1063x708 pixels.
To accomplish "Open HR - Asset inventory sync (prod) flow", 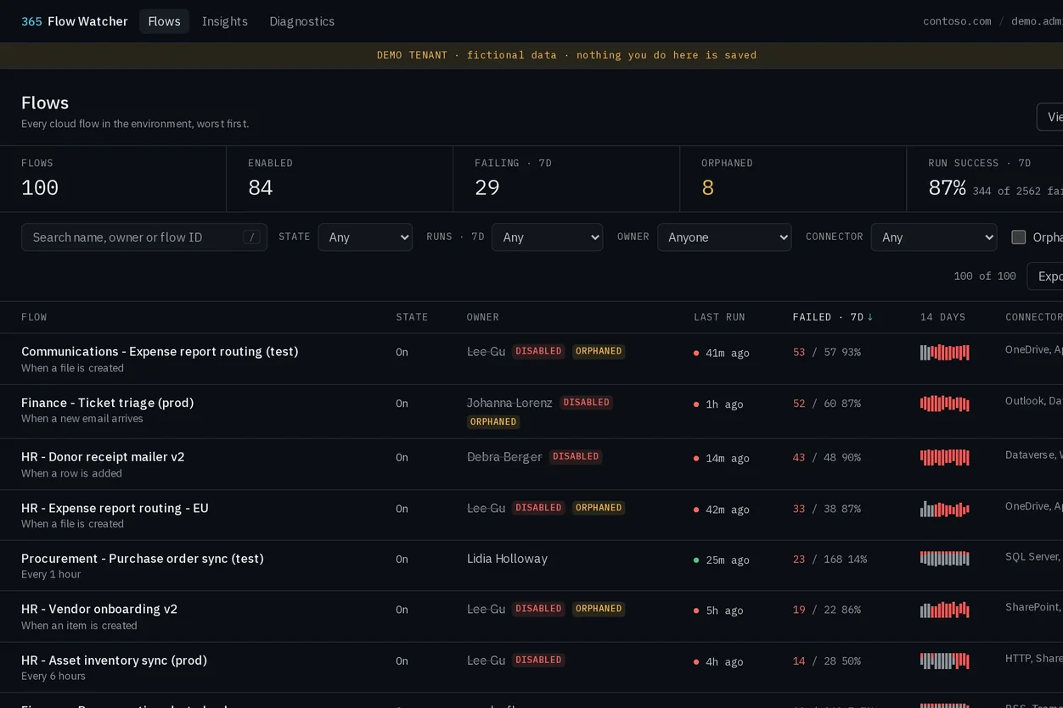I will click(114, 661).
